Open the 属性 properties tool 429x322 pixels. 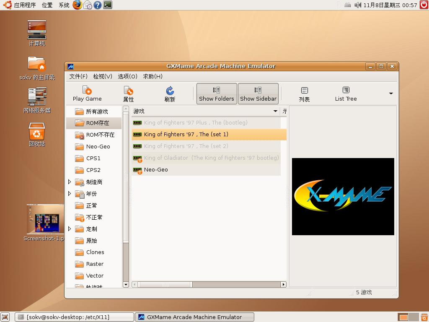128,93
